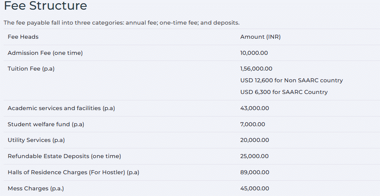Click the 10,000.00 admission fee amount

[254, 53]
